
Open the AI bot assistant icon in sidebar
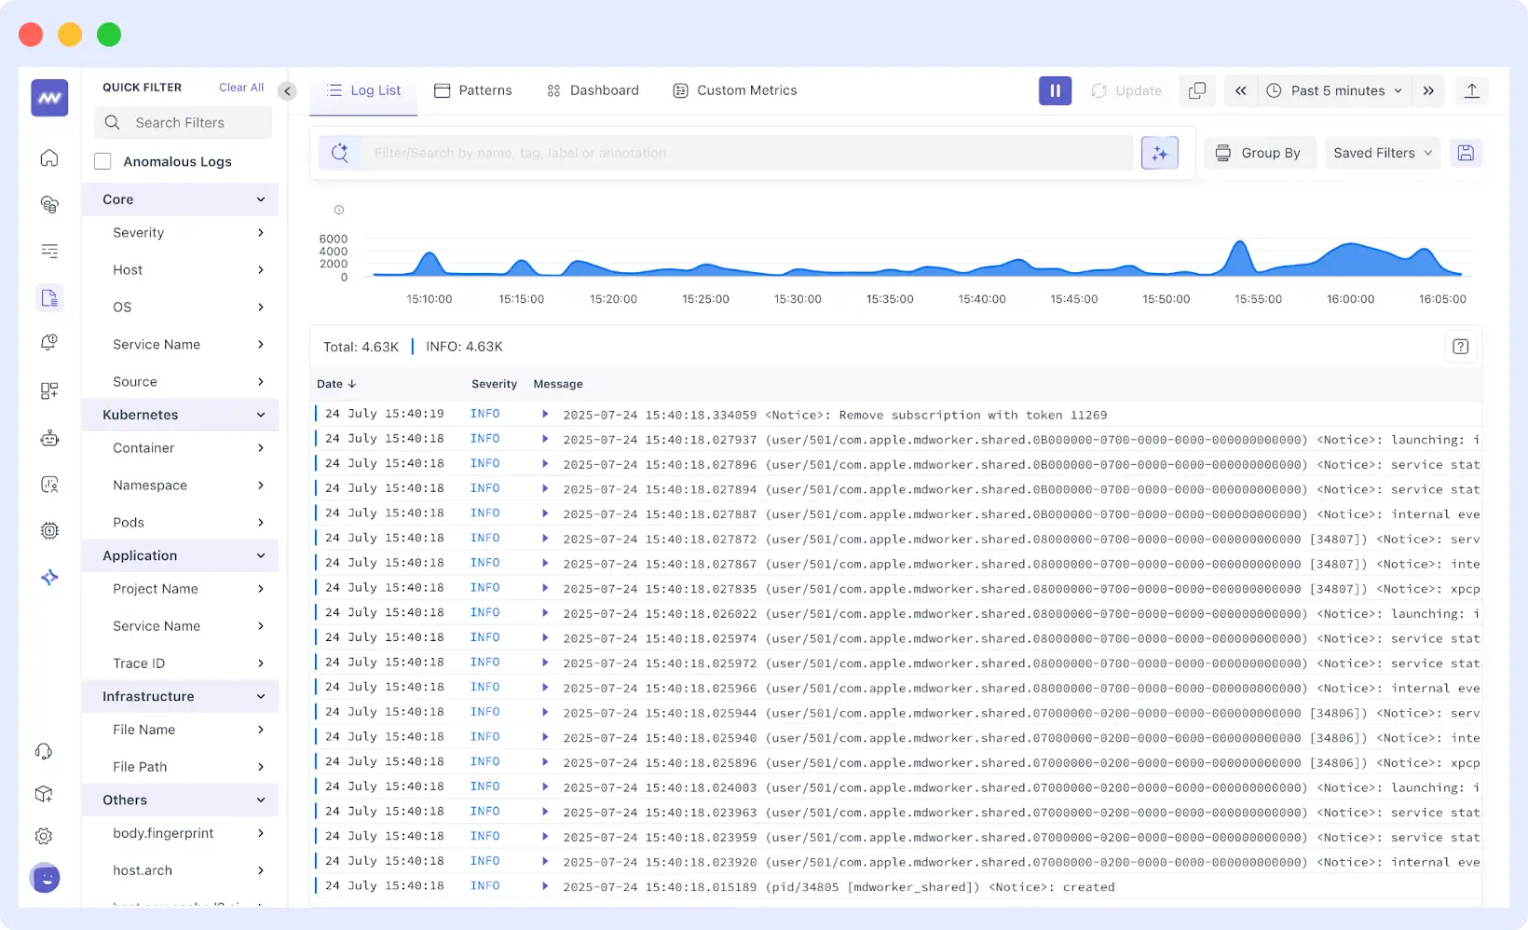point(48,438)
